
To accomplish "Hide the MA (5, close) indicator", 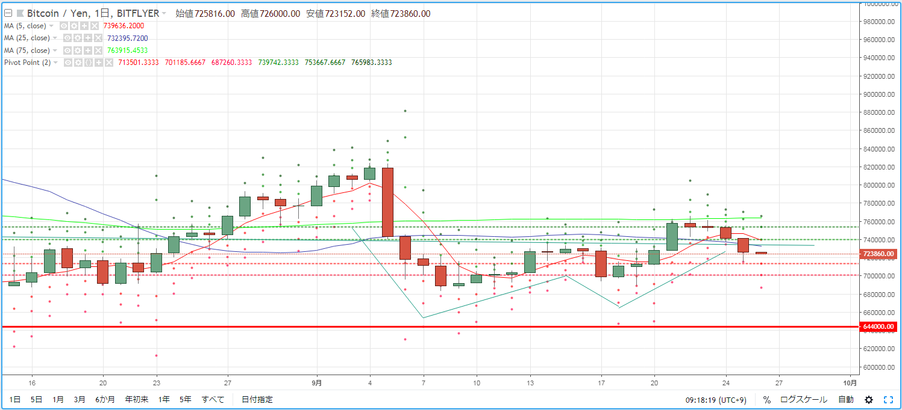I will pos(64,26).
